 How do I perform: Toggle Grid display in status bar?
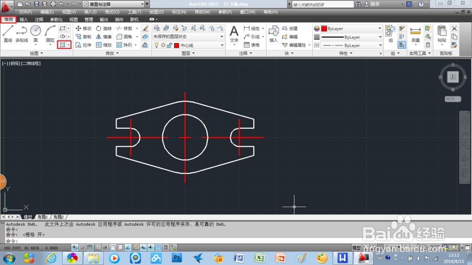pyautogui.click(x=90, y=248)
